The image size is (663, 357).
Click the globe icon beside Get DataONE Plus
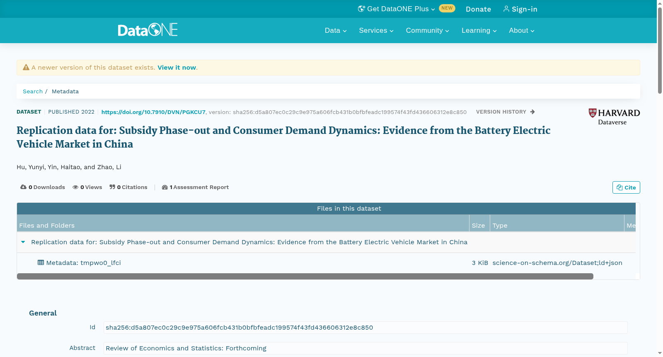pos(361,9)
